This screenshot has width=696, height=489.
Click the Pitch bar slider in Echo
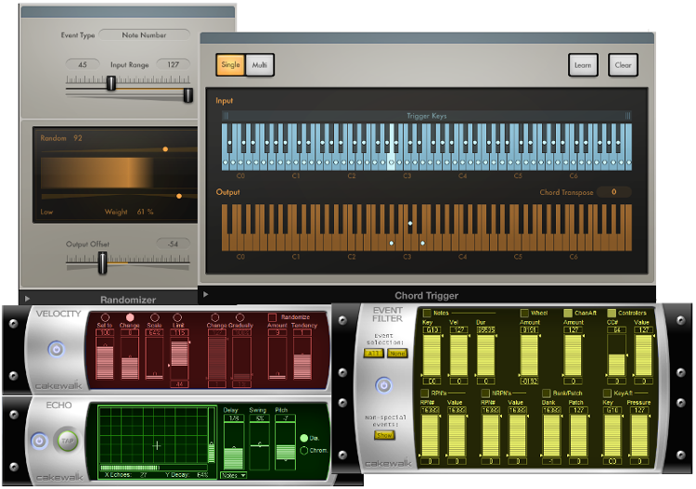(x=286, y=446)
